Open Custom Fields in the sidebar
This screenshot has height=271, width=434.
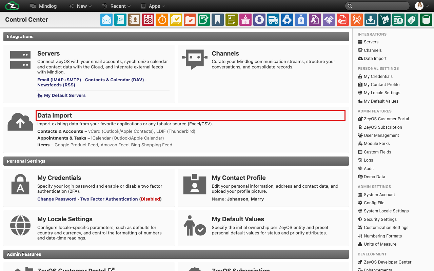click(x=374, y=152)
